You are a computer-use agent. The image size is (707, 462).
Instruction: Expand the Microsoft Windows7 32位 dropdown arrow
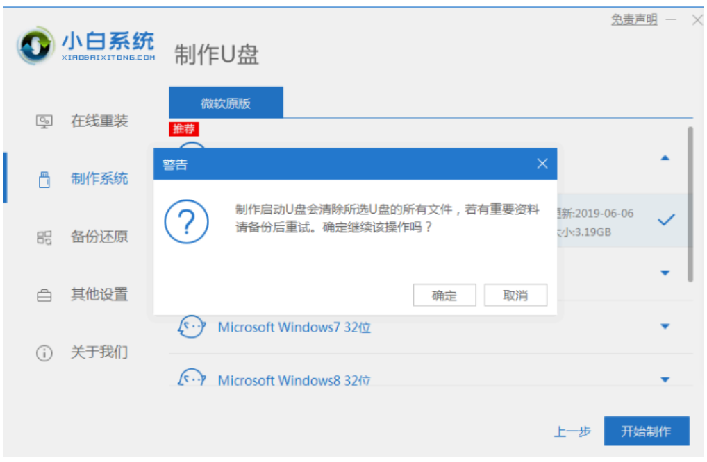point(665,327)
